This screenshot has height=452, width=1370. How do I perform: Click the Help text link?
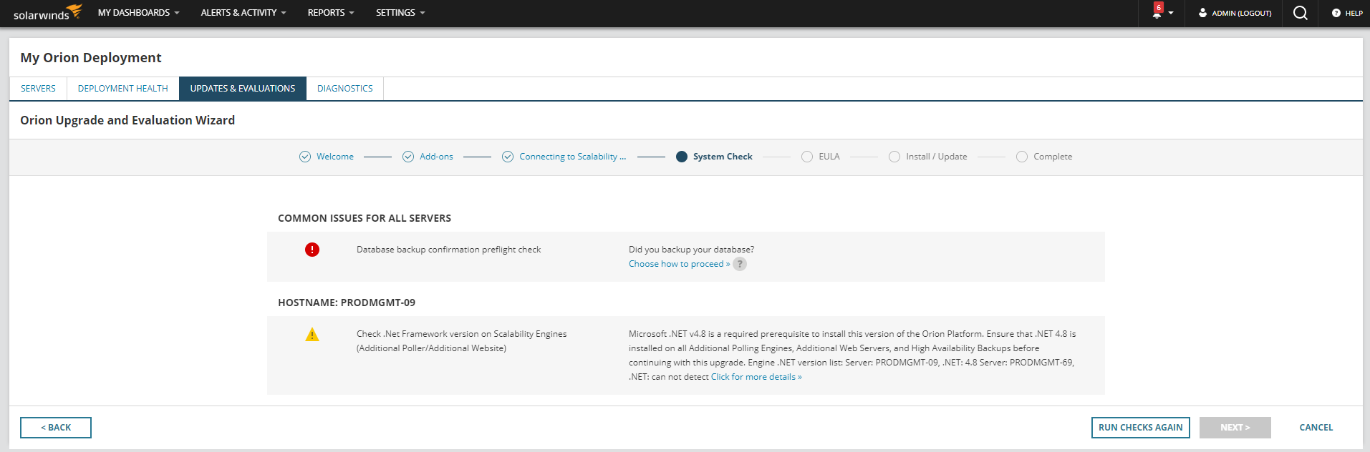point(1354,13)
